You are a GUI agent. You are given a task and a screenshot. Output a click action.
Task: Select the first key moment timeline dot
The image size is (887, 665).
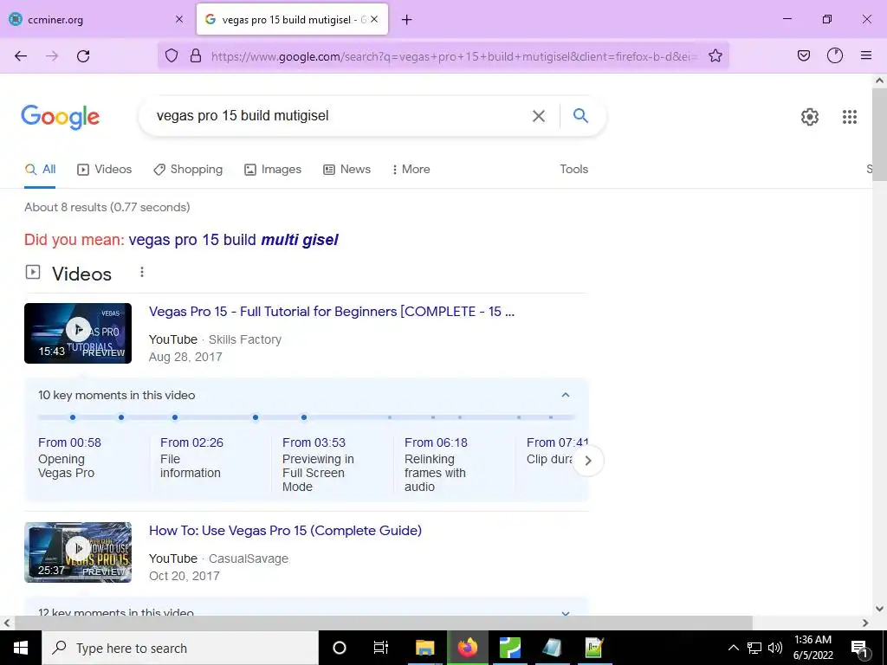click(73, 417)
